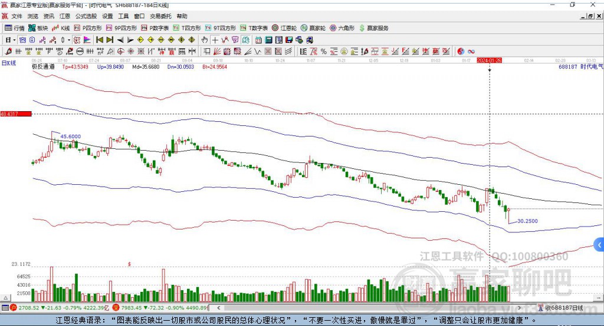Click the first yellow diamond arrow icon
The width and height of the screenshot is (604, 326).
[x=140, y=40]
